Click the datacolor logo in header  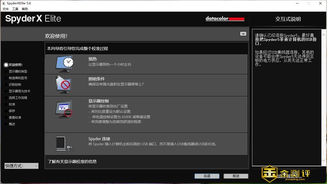pos(225,19)
